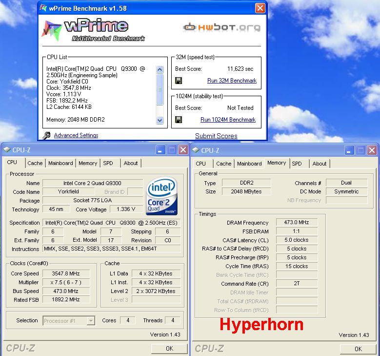Close the left CPU-Z window
The height and width of the screenshot is (356, 380).
[x=183, y=150]
